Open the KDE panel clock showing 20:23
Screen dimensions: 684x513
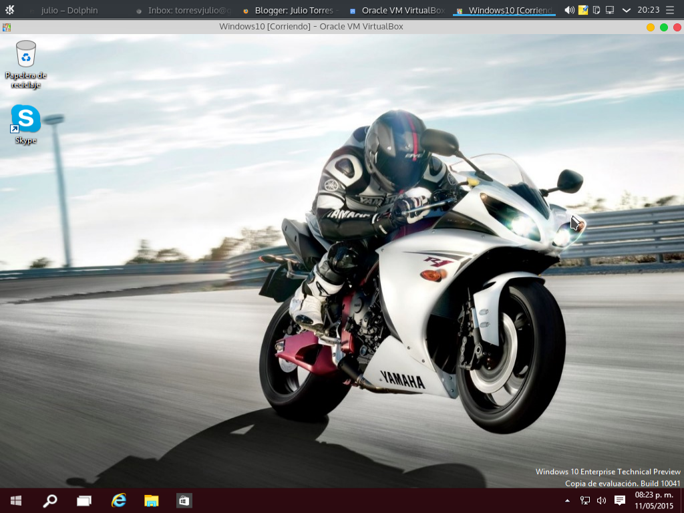click(x=648, y=9)
